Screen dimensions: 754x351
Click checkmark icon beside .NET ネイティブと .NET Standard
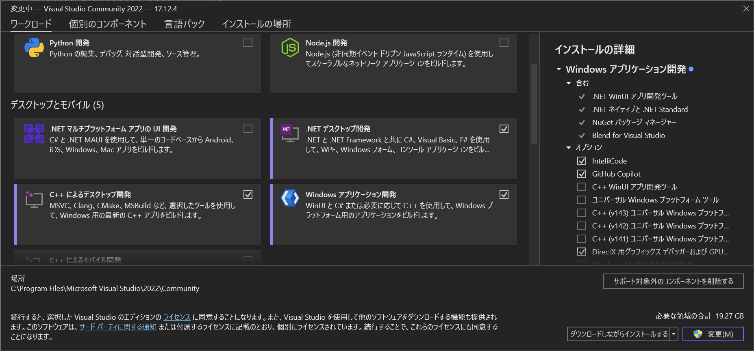pyautogui.click(x=582, y=110)
